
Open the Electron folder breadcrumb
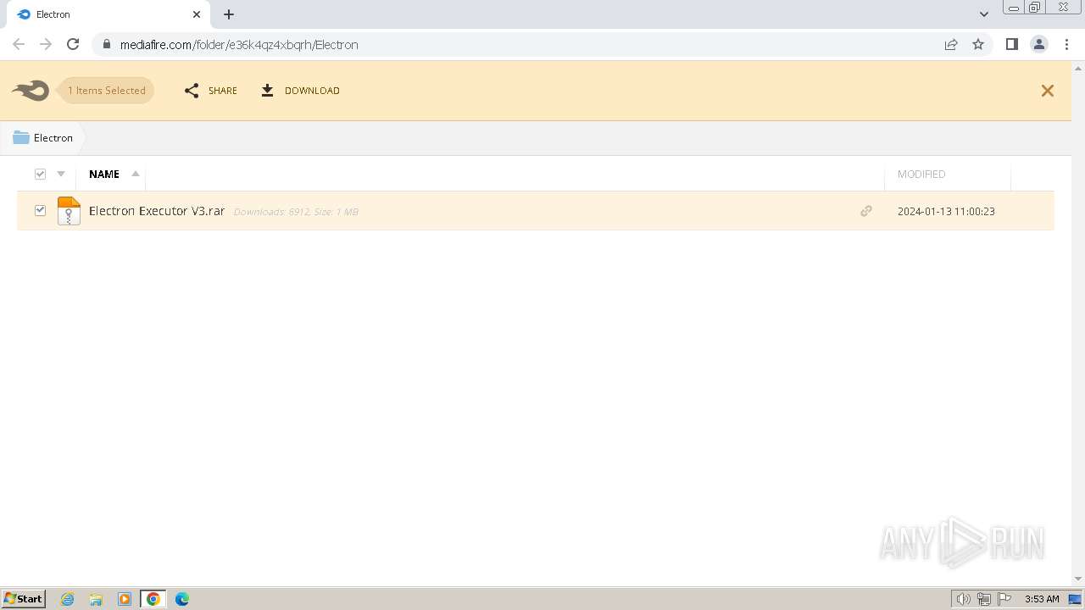43,137
